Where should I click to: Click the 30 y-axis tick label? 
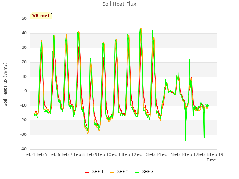point(24,47)
